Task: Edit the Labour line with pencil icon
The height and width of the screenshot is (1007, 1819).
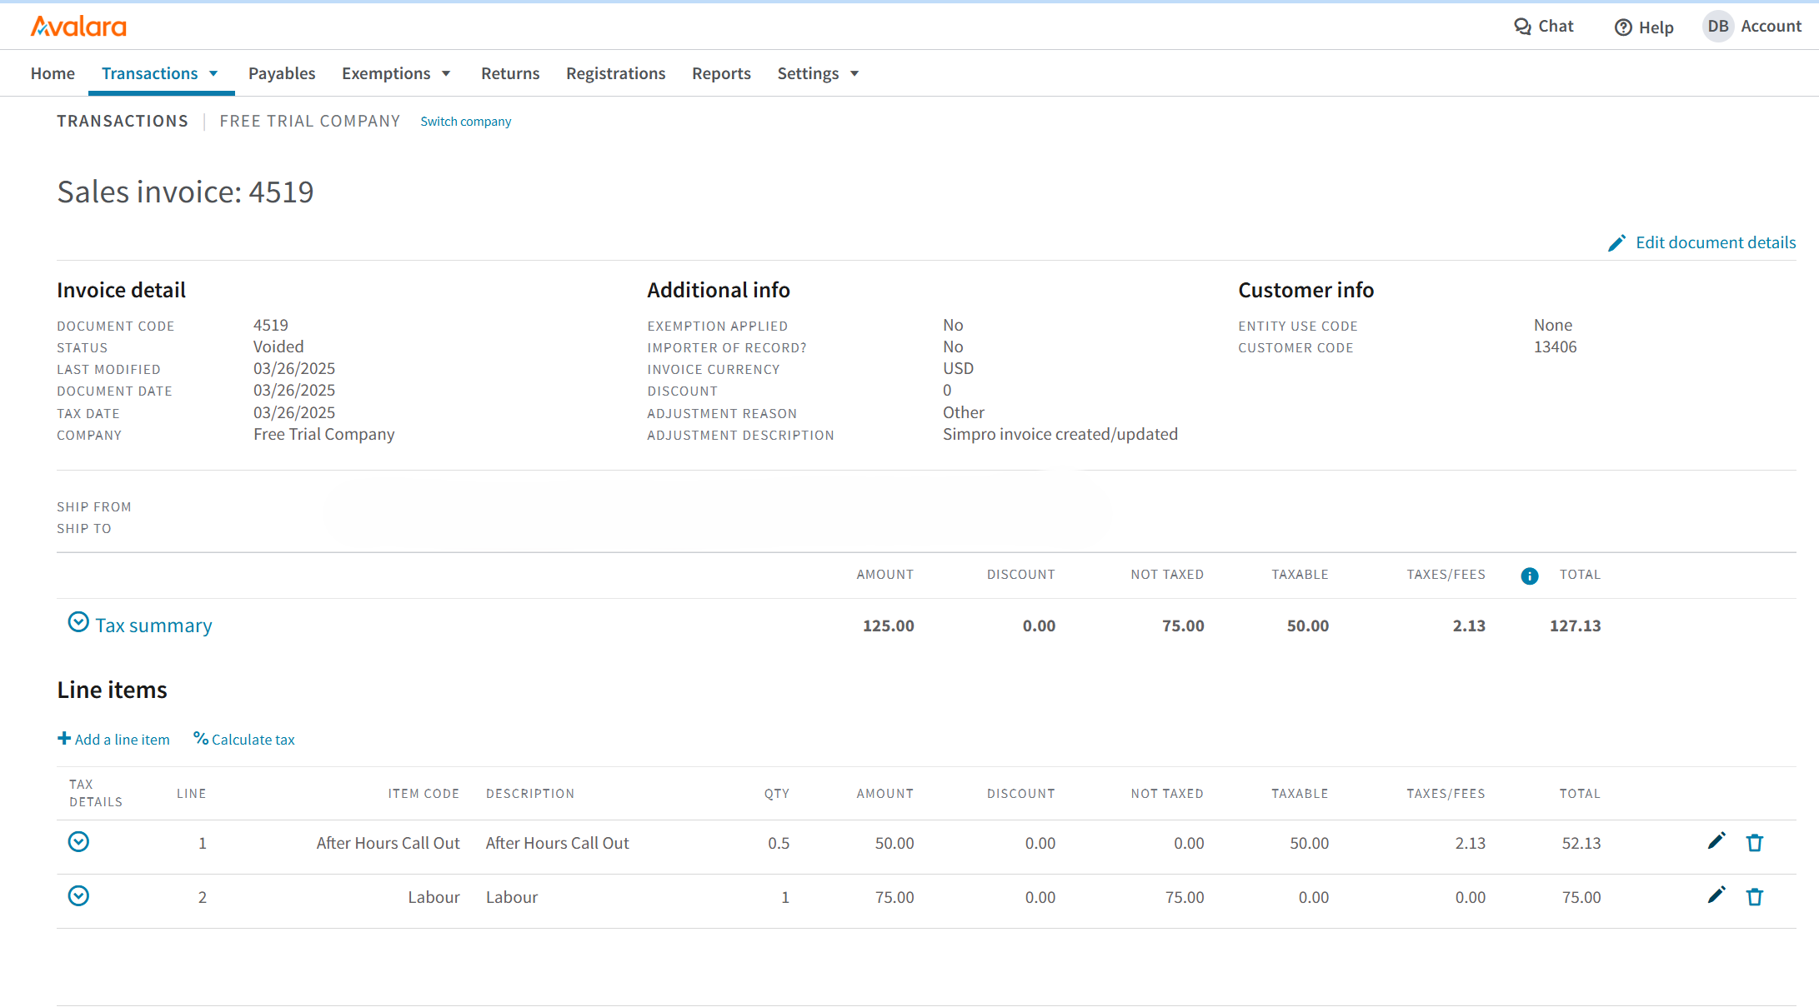Action: tap(1716, 895)
